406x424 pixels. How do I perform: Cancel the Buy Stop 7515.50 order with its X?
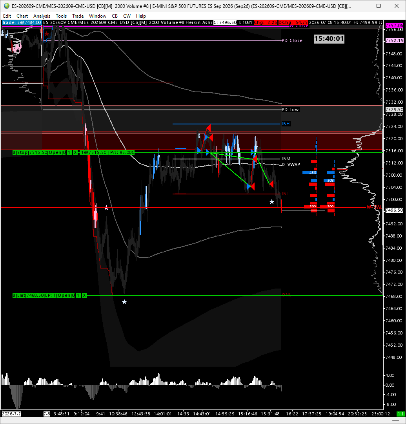pyautogui.click(x=75, y=152)
